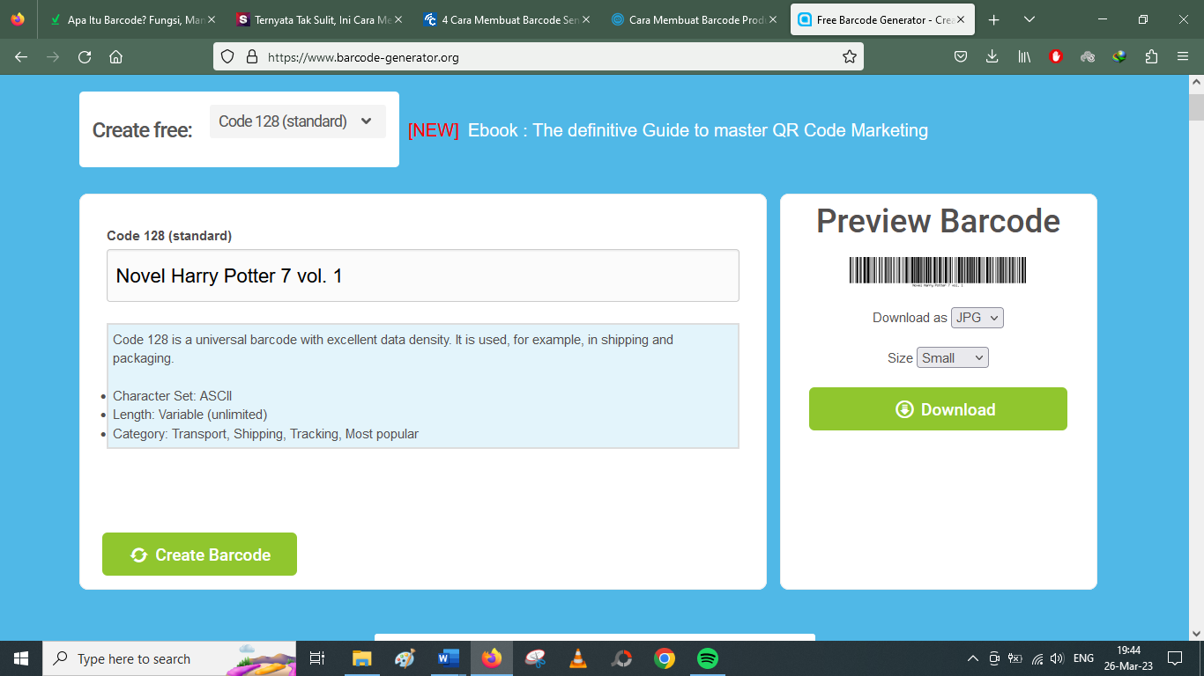Open the Size 'Small' dropdown
The height and width of the screenshot is (676, 1204).
[x=953, y=358]
